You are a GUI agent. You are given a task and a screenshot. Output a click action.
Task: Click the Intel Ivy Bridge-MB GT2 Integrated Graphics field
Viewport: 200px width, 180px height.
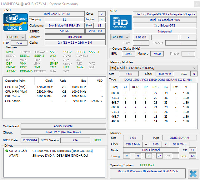(x=165, y=14)
